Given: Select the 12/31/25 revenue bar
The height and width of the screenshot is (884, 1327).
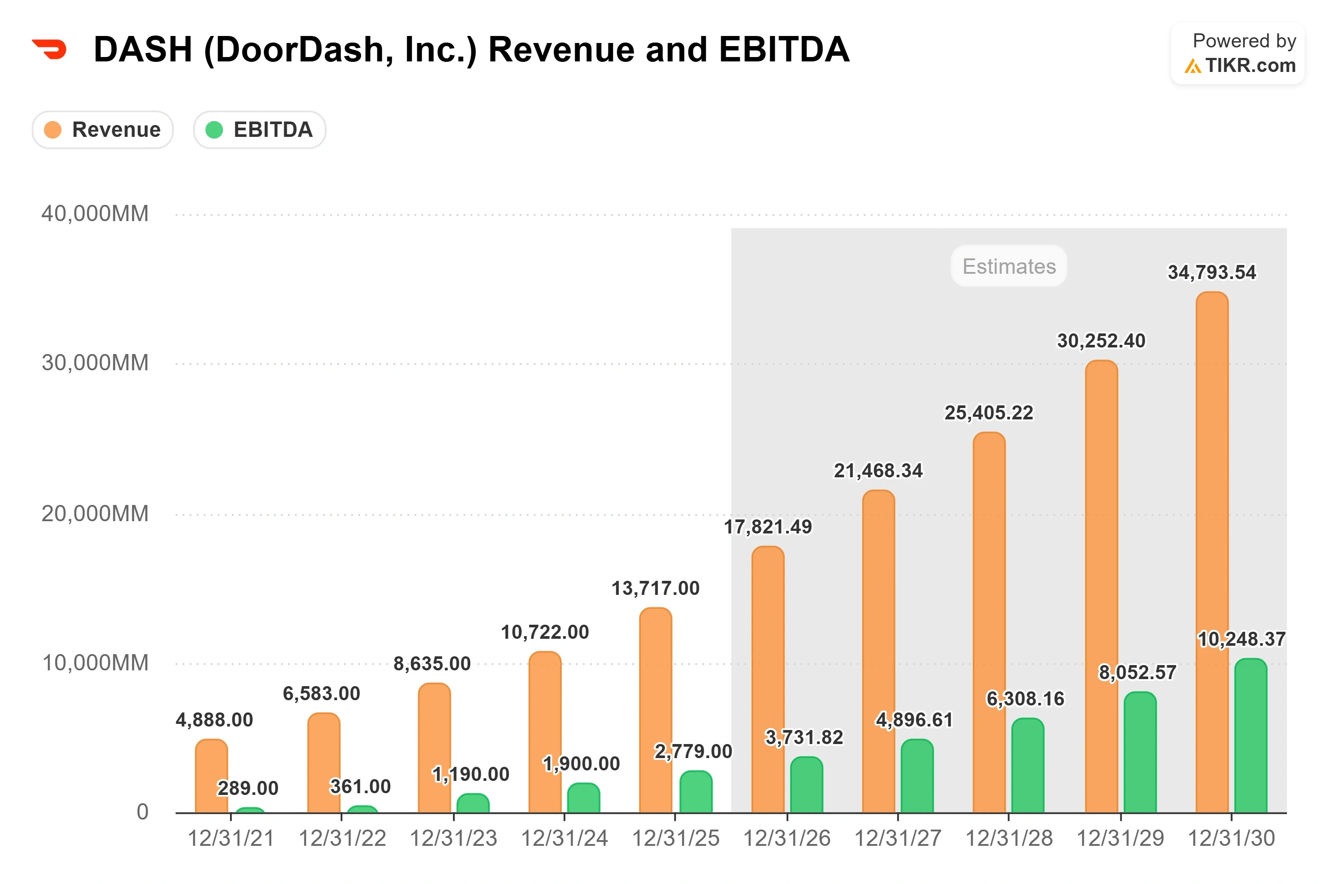Looking at the screenshot, I should click(x=655, y=710).
